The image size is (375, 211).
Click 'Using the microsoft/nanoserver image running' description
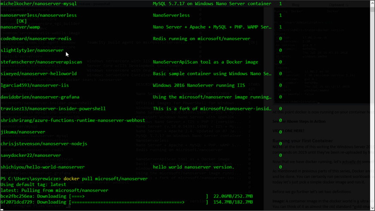pos(212,97)
